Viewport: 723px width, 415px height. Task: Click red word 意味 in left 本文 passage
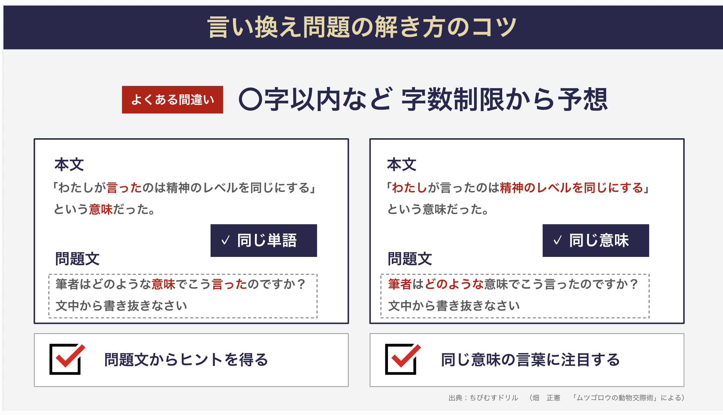101,209
